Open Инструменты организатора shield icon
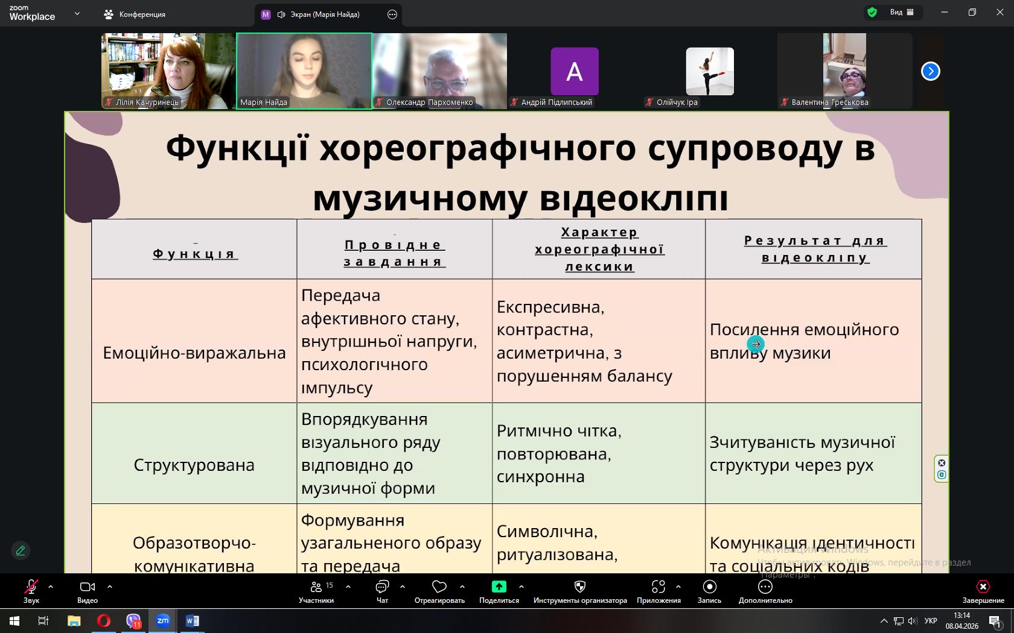Viewport: 1014px width, 633px height. (579, 587)
